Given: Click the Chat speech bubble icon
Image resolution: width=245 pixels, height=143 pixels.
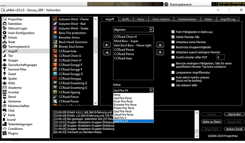Looking at the screenshot, I should click(x=5, y=111).
